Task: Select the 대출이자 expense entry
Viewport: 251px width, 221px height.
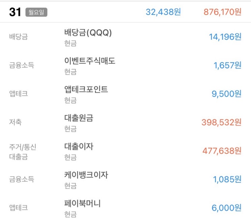Action: tap(126, 151)
